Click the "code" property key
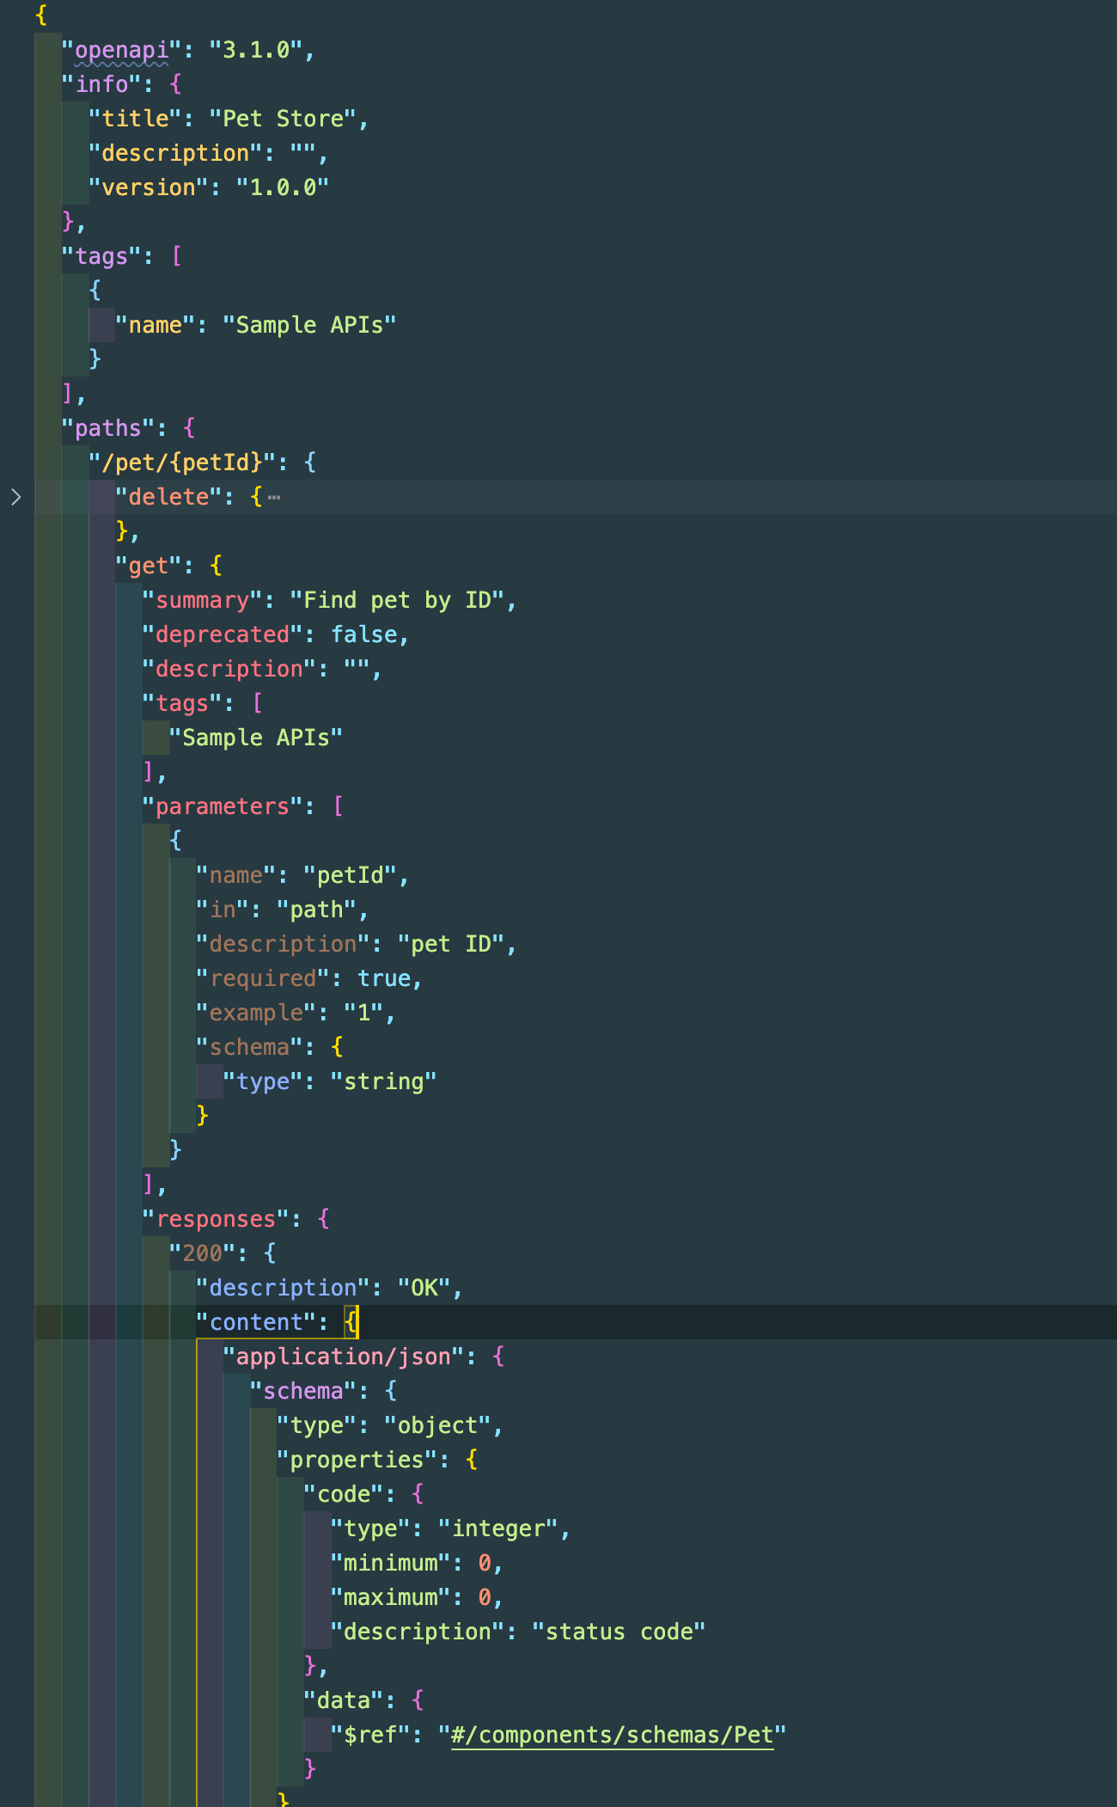Viewport: 1117px width, 1807px height. [344, 1494]
